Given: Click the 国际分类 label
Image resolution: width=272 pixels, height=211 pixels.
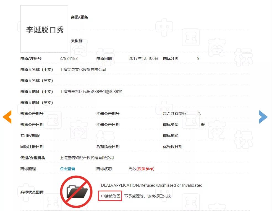Looking at the screenshot, I should click(x=171, y=58).
